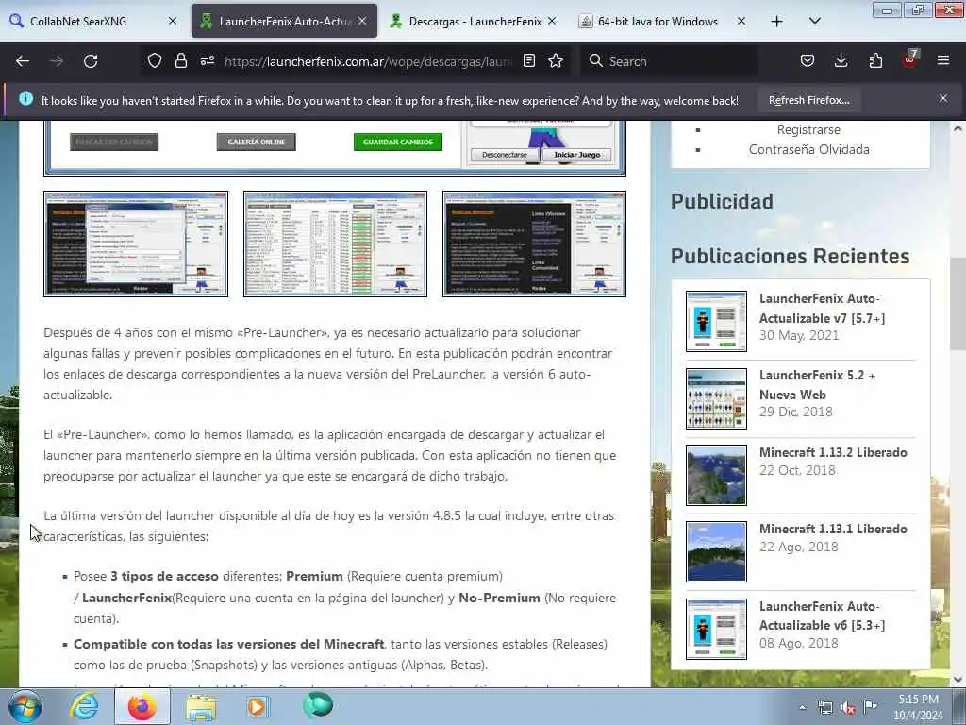Switch to the CollabNet SearXNG tab
Viewport: 966px width, 725px height.
(92, 22)
